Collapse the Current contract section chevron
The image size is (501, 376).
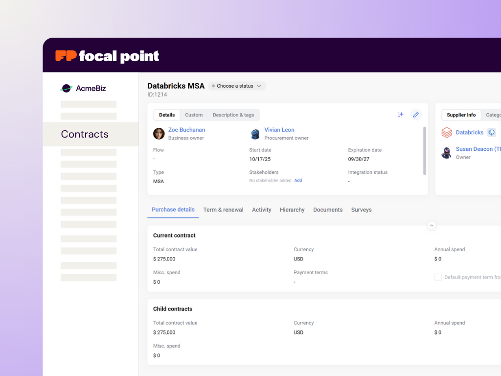click(432, 226)
